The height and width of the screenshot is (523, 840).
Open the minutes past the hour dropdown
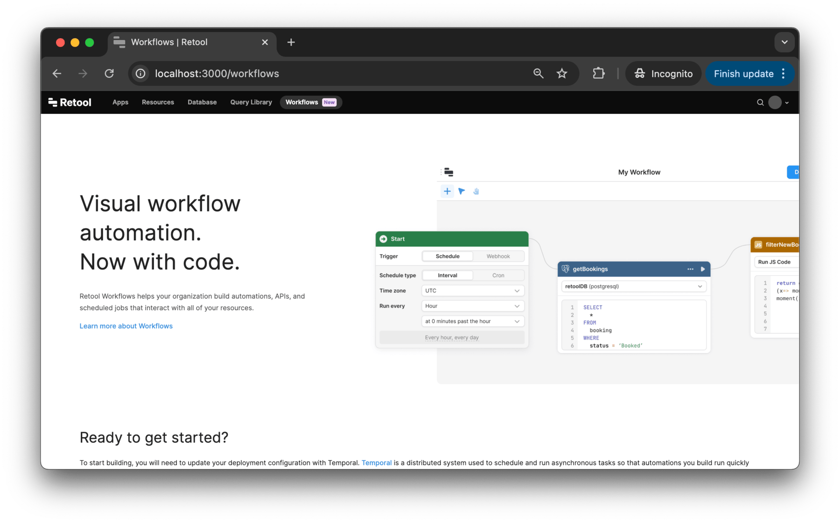[x=473, y=321]
